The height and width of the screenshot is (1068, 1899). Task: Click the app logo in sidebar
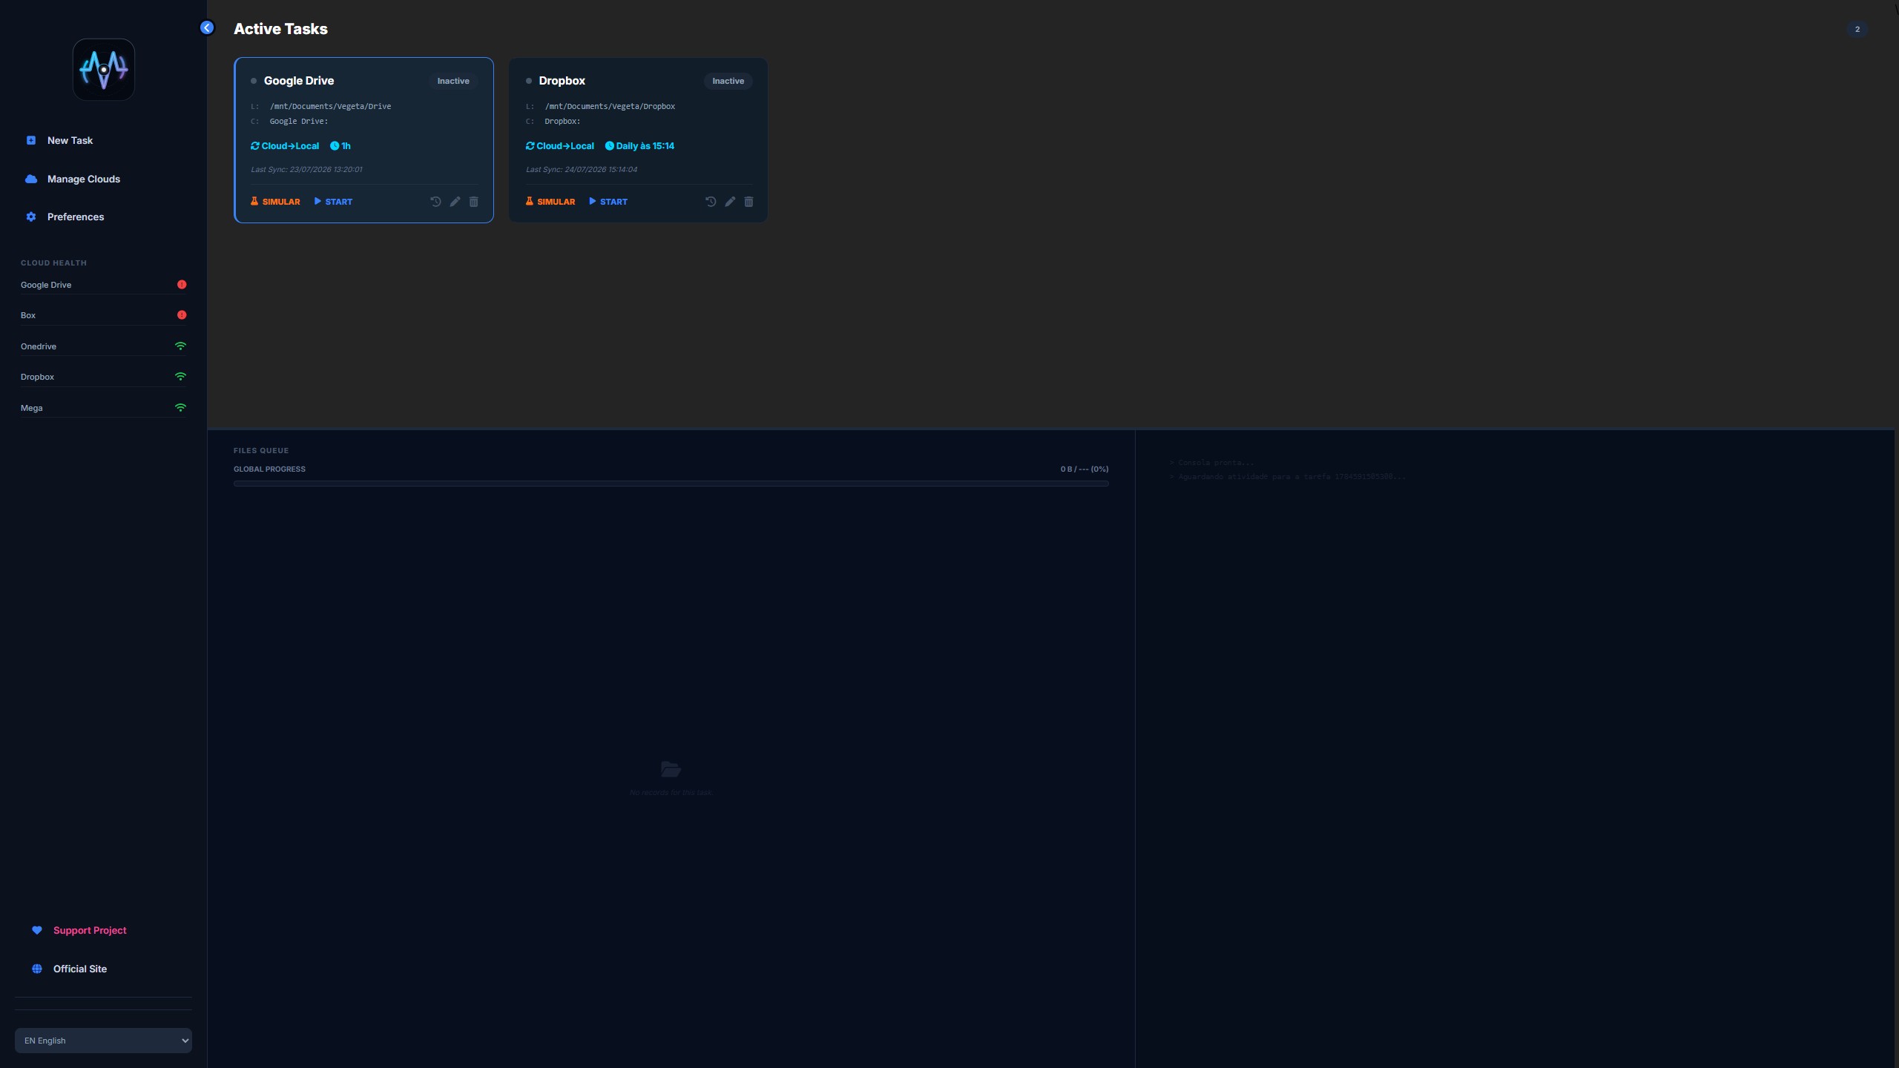tap(104, 69)
